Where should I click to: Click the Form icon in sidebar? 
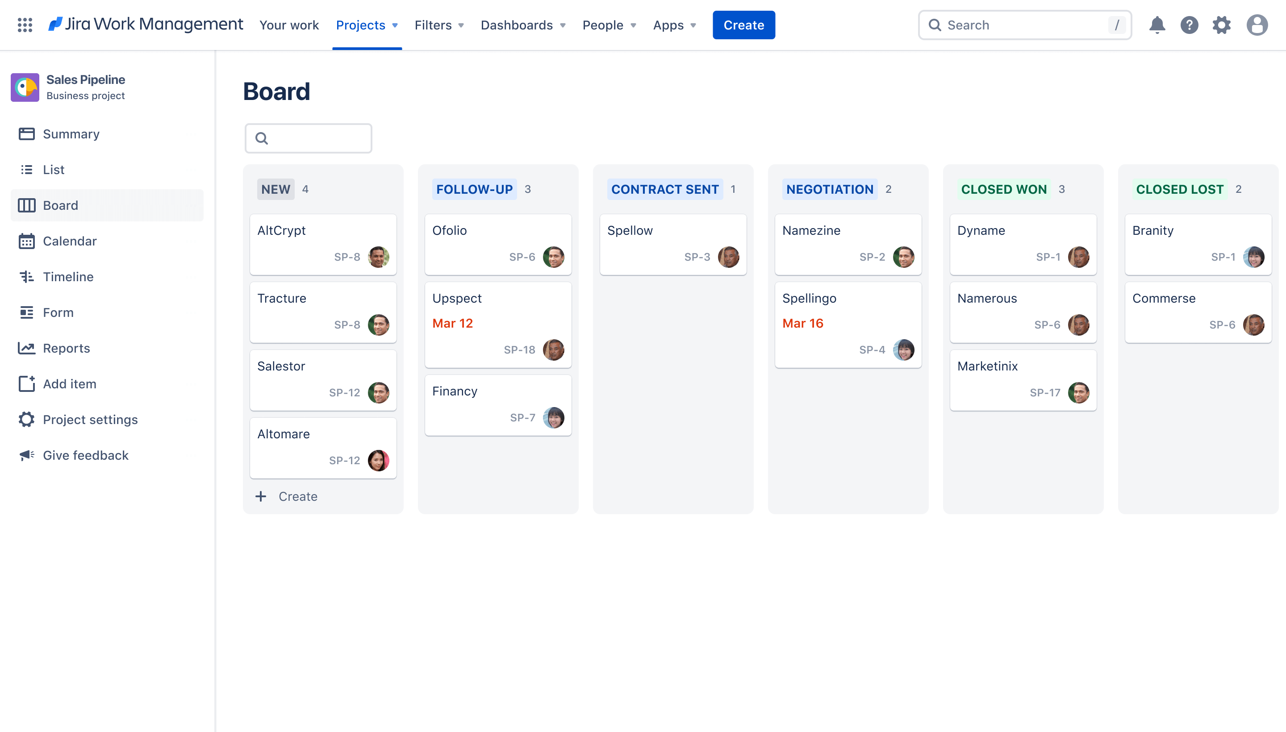pyautogui.click(x=26, y=312)
